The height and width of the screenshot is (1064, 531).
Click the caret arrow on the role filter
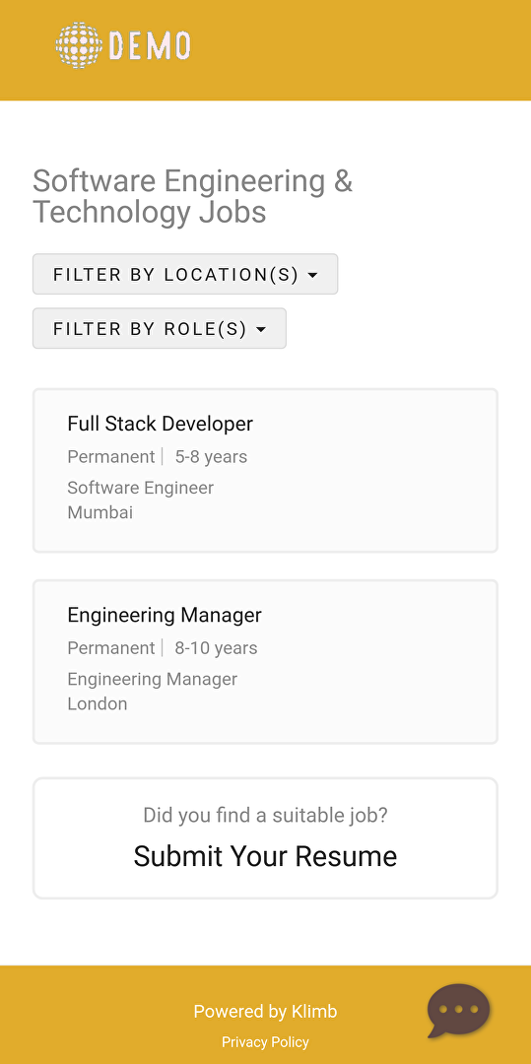261,329
